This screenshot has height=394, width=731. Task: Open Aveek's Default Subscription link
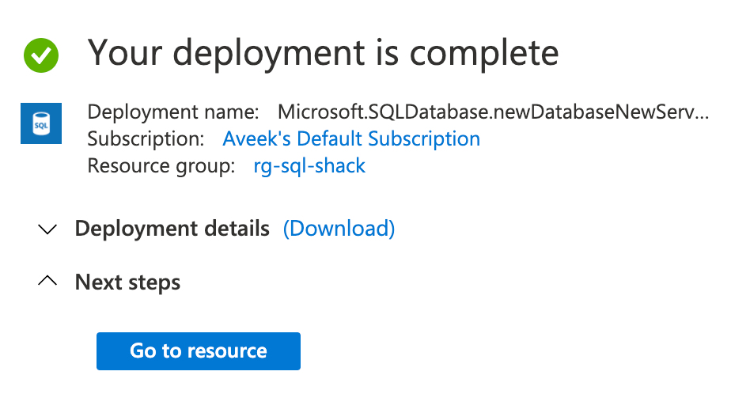[x=351, y=139]
